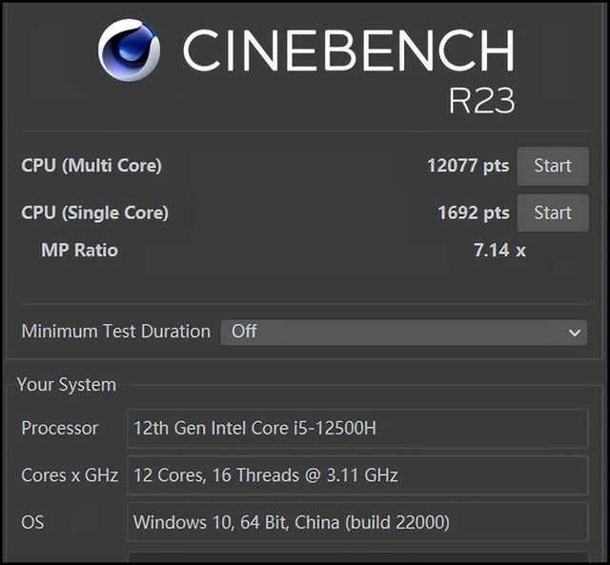
Task: Click the Processor label text
Action: [60, 428]
